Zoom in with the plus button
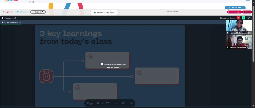 pos(131,103)
